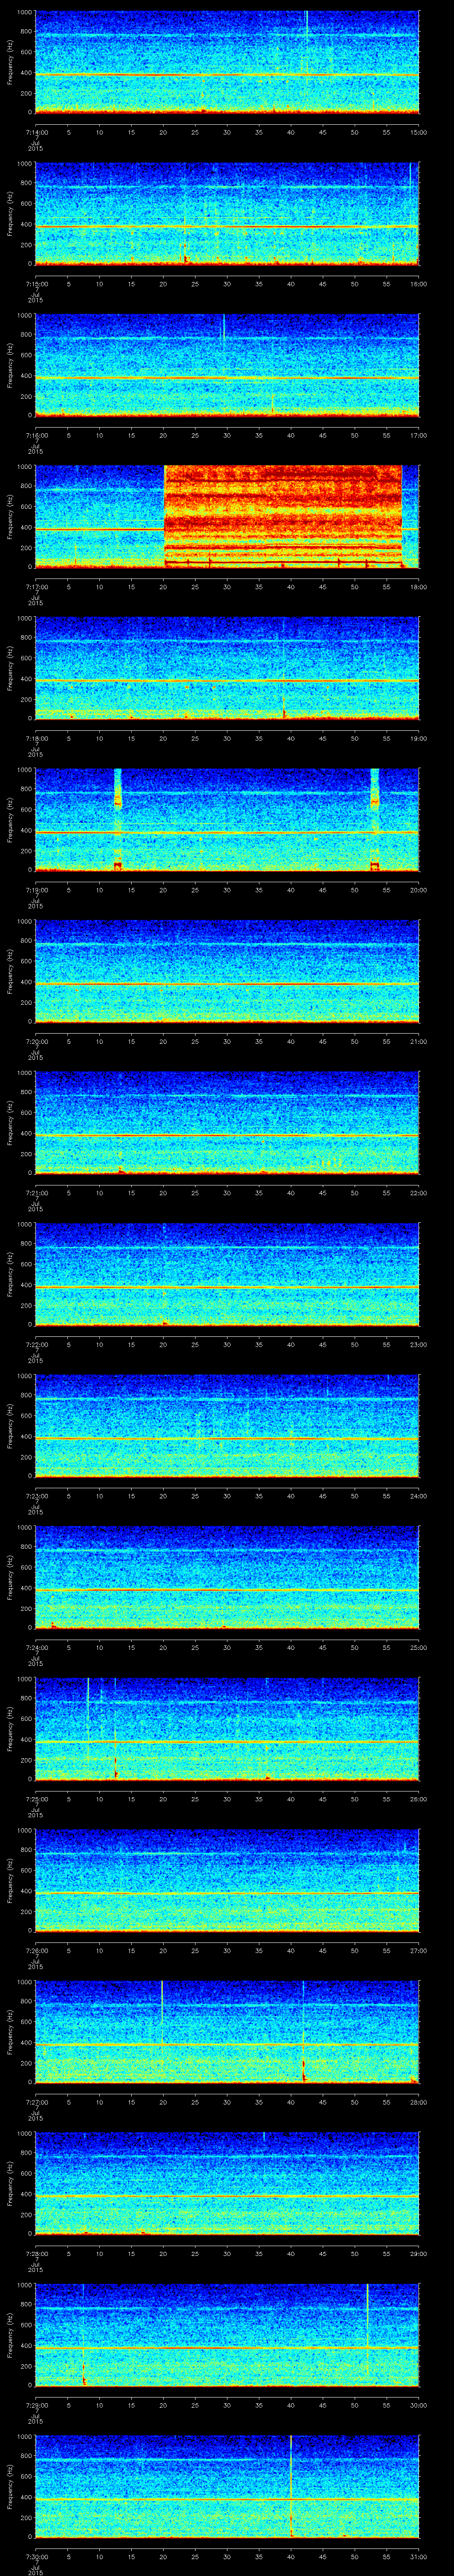Click the orange tonal line near 380 Hz in the 7:22:00 spectrogram
The image size is (454, 2576).
point(227,1287)
